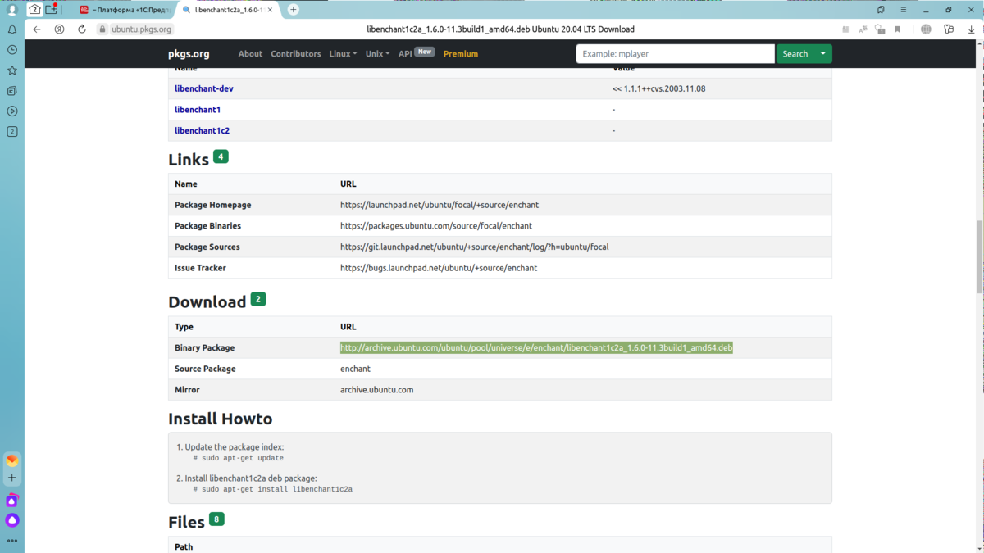
Task: Open History clock icon in sidebar
Action: [x=12, y=50]
